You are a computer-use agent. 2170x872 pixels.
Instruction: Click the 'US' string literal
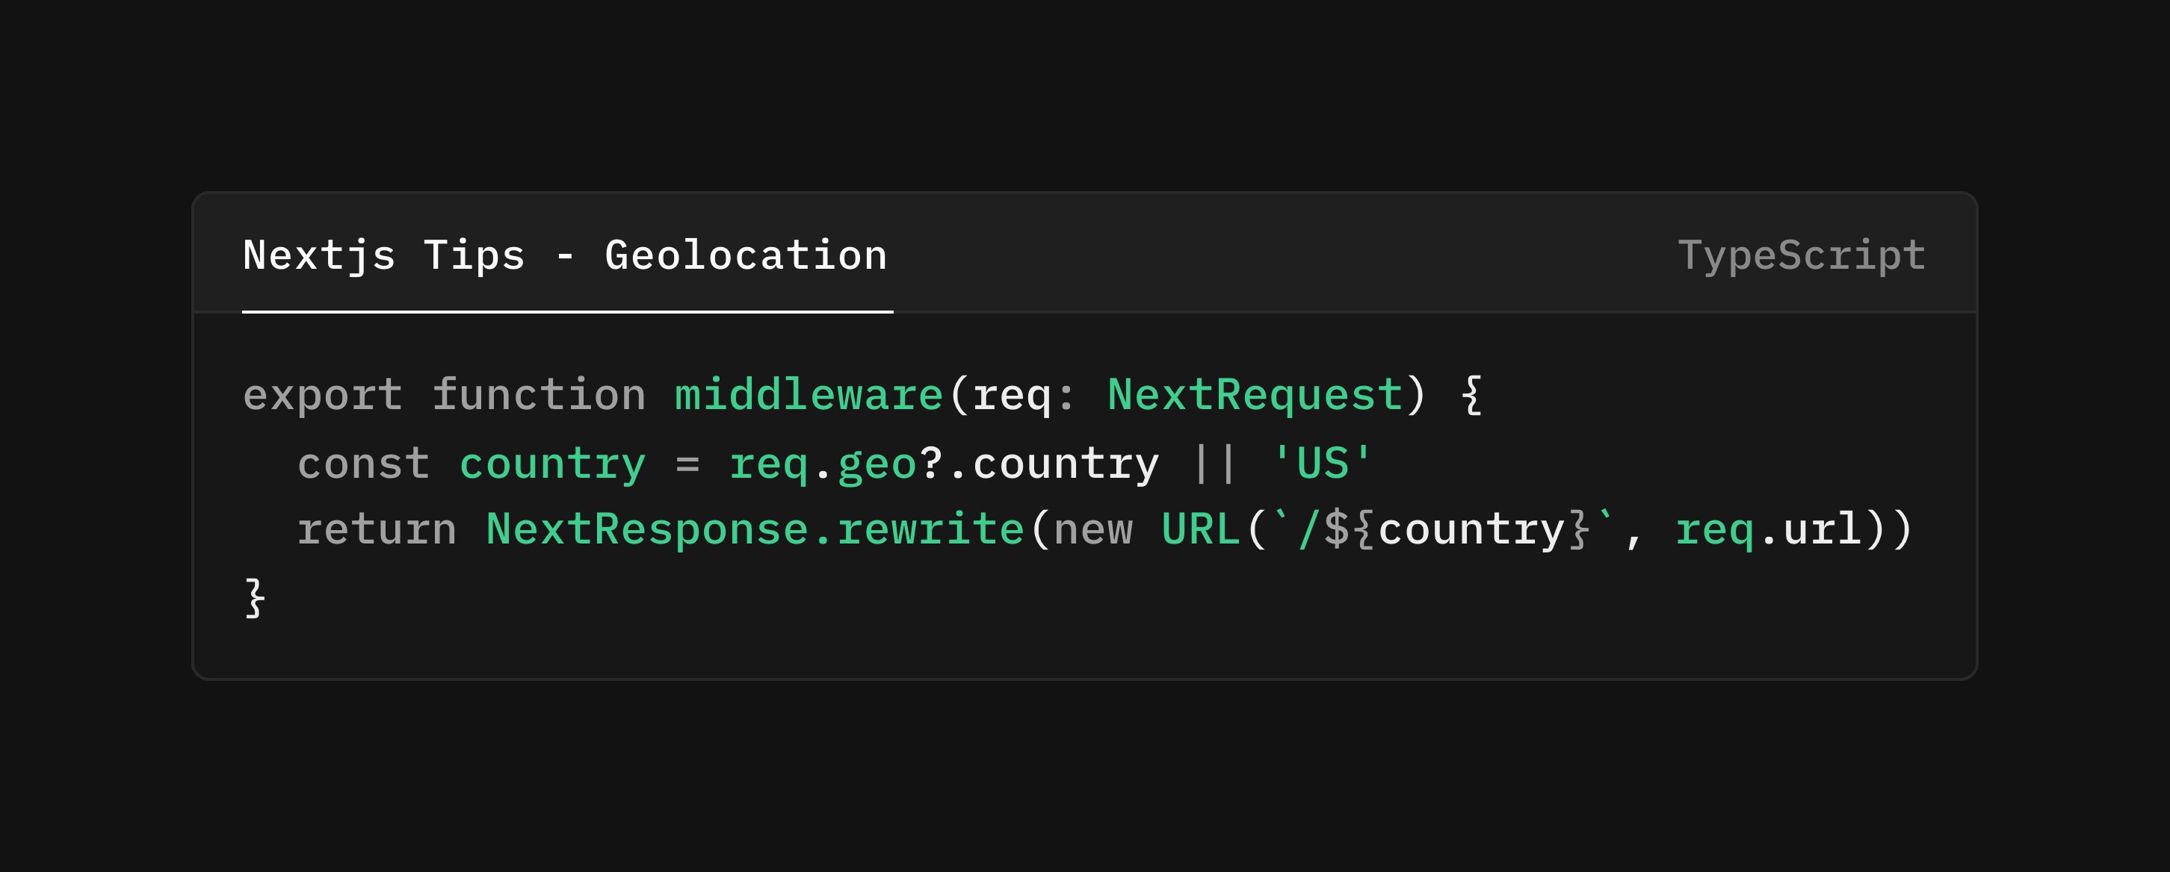tap(1322, 463)
